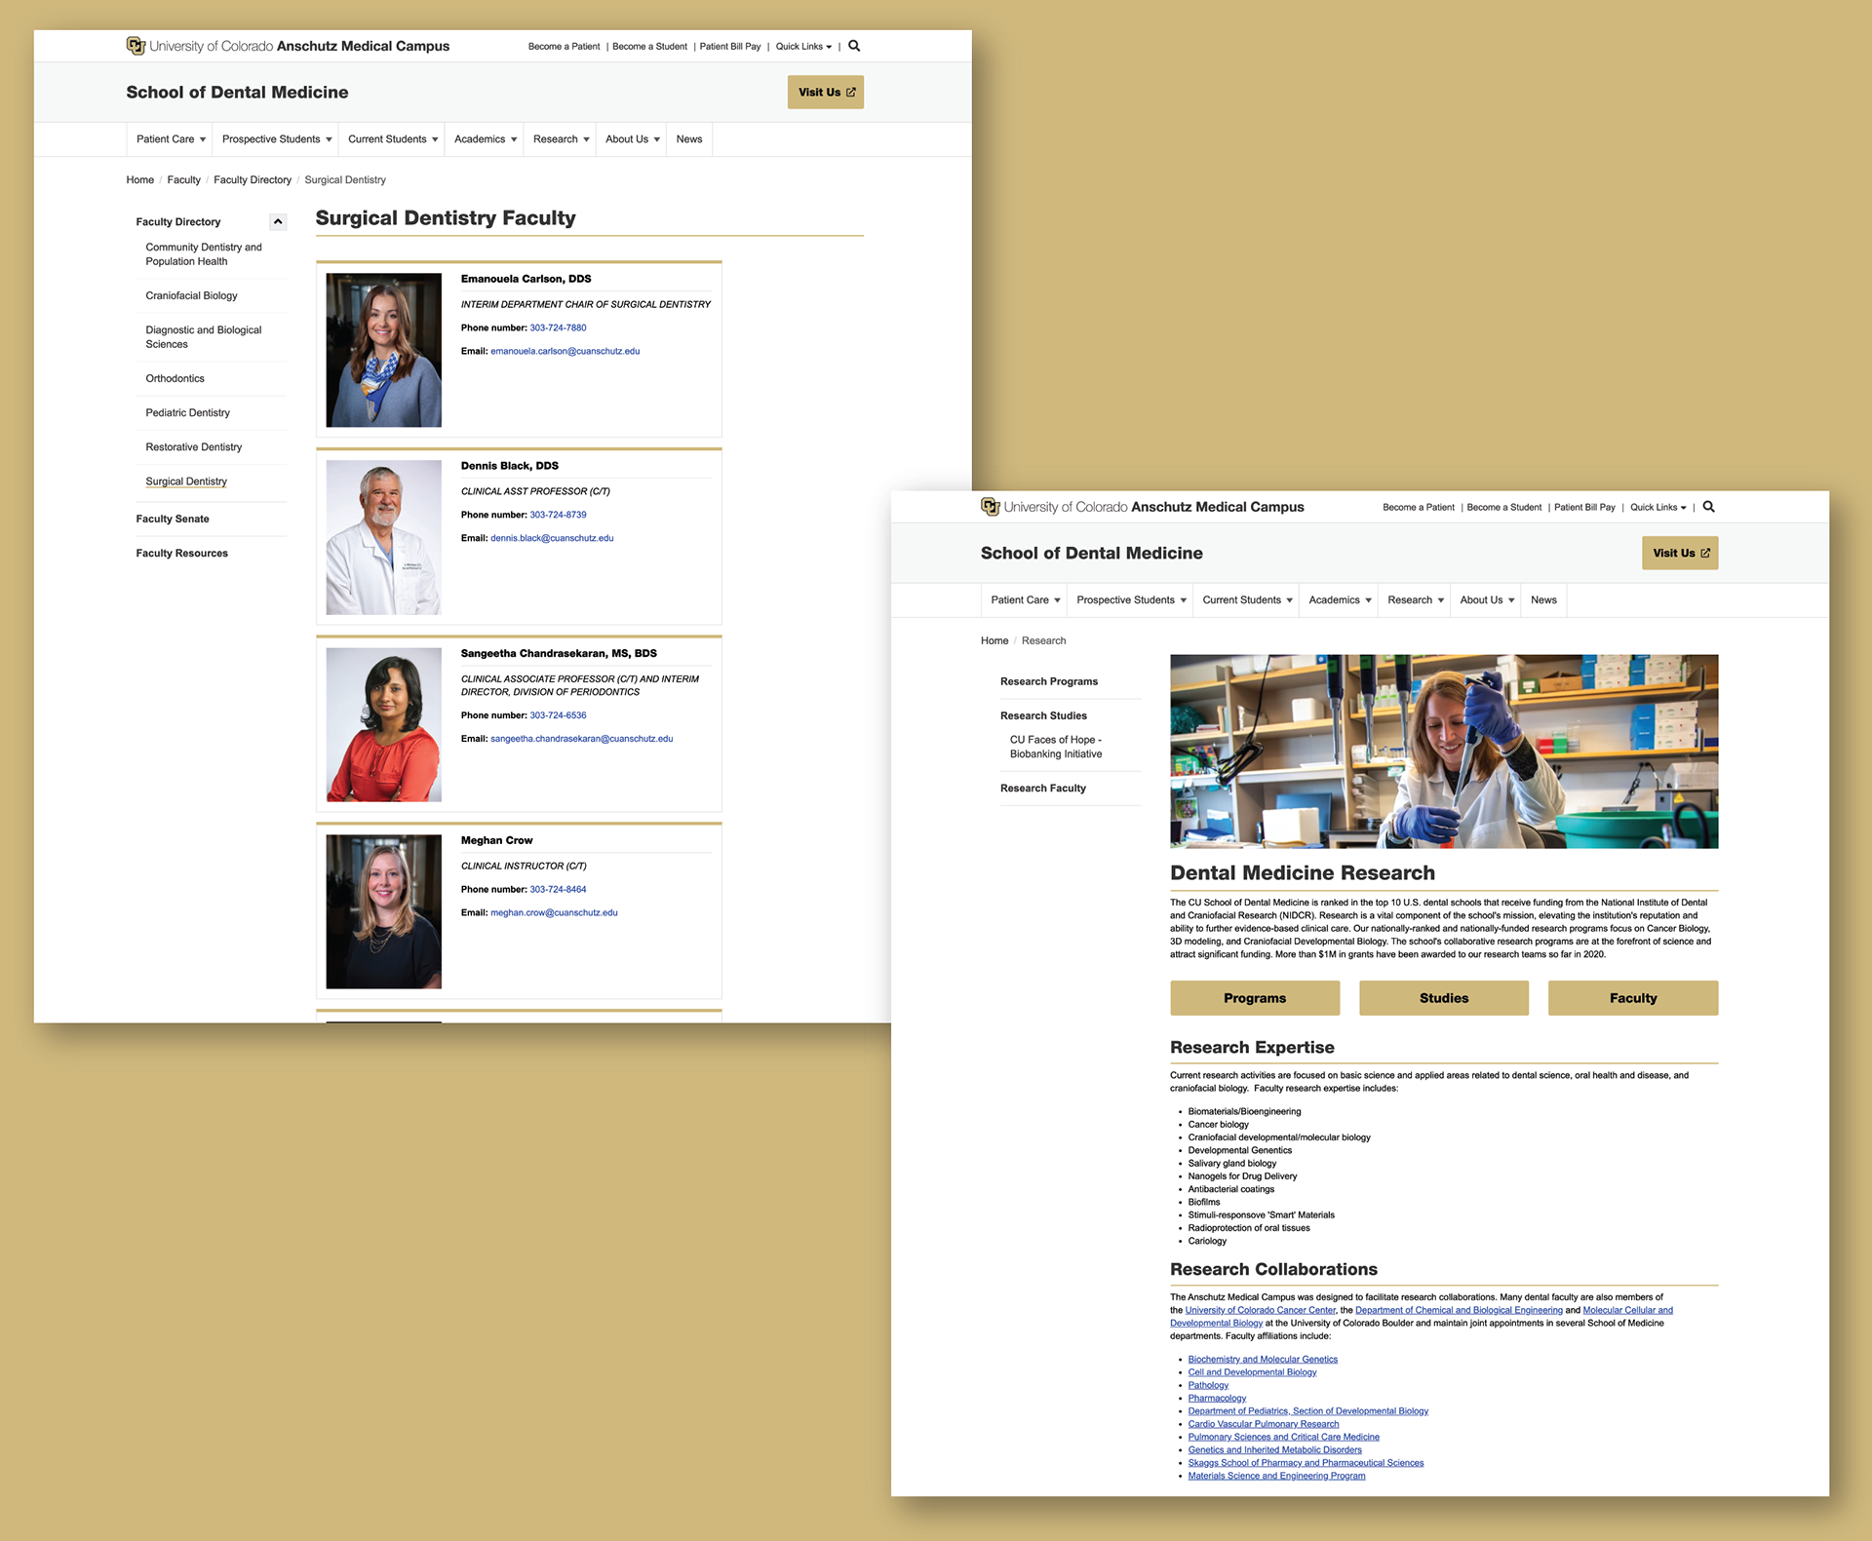Click Dennis Black's profile photo
The image size is (1872, 1541).
coord(383,537)
